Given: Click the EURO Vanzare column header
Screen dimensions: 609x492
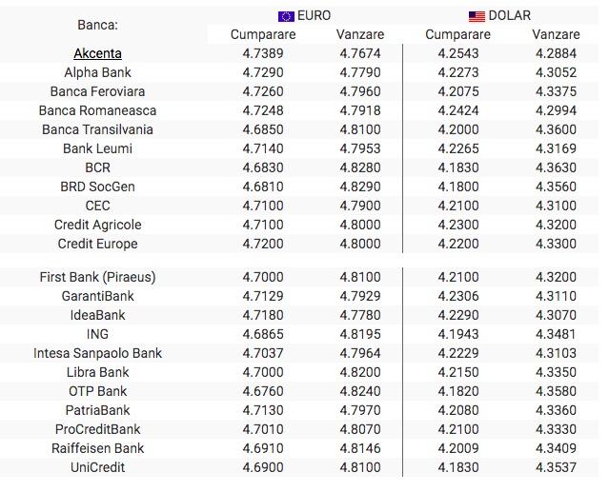Looking at the screenshot, I should tap(360, 35).
